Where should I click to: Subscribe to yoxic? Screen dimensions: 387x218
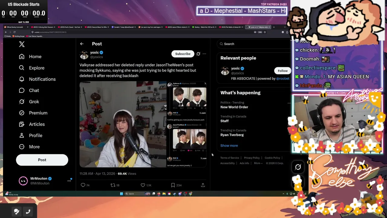(x=183, y=54)
